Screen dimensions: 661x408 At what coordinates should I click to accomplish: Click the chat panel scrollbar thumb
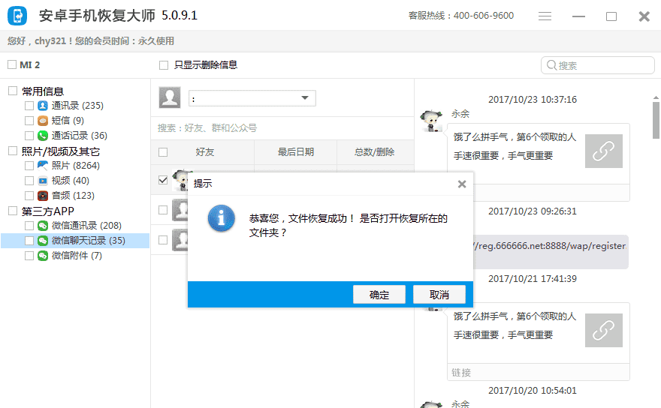(656, 119)
